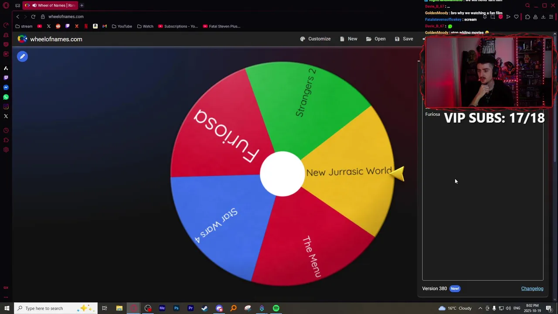The width and height of the screenshot is (558, 314).
Task: Open the Gmail bookmark icon
Action: point(105,26)
